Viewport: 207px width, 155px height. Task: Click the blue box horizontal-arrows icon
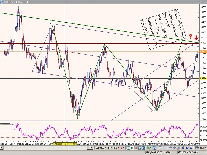187,148
